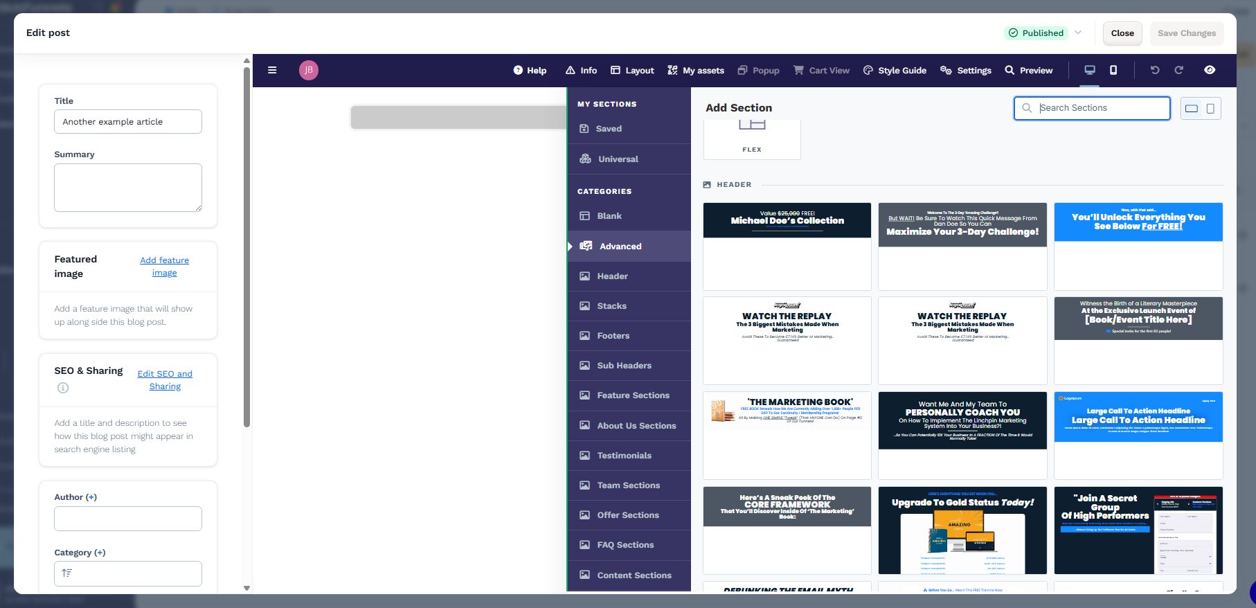1256x608 pixels.
Task: Click the Blank layout icon
Action: coord(584,216)
